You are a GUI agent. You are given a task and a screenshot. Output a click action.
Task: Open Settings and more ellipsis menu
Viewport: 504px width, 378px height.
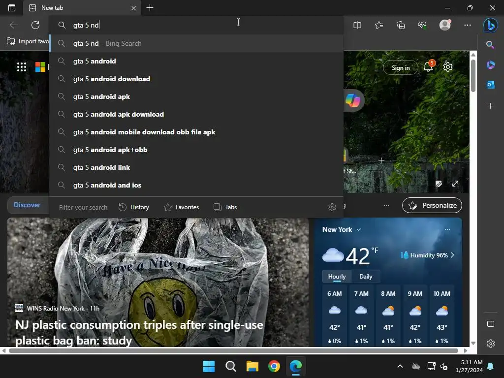point(468,25)
